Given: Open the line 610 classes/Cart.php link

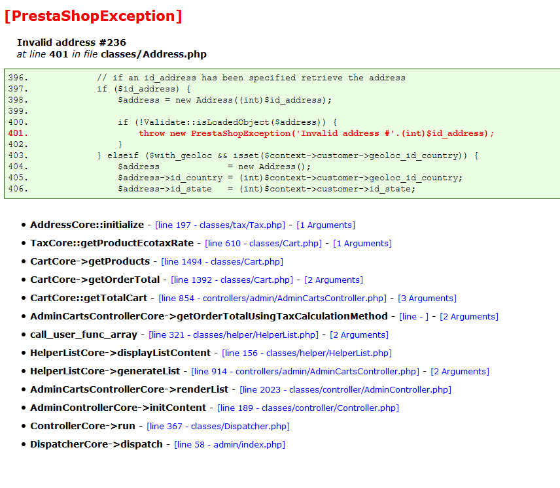Looking at the screenshot, I should click(x=263, y=243).
